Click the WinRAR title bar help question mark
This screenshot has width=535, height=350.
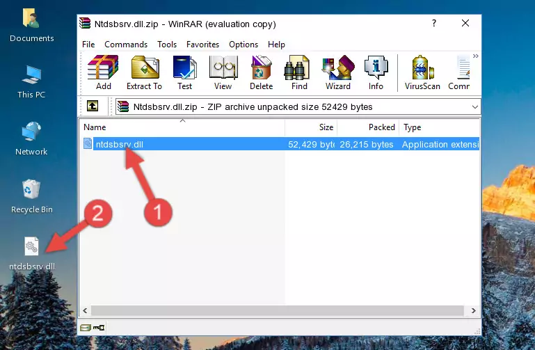pos(434,23)
